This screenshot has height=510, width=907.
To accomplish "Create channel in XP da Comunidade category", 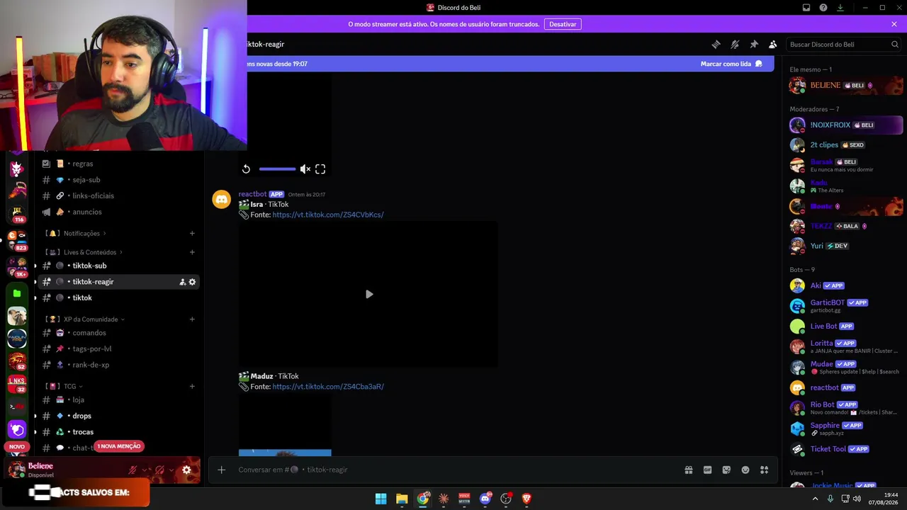I will point(192,319).
